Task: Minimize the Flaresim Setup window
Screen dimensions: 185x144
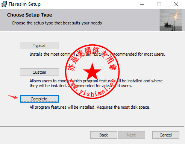Action: coord(142,4)
